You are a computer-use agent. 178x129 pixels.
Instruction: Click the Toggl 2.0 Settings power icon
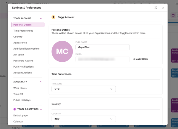click(15, 109)
